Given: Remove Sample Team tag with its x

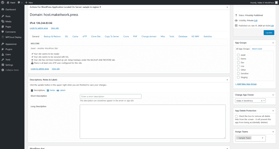Looking at the screenshot, I should [238, 138].
